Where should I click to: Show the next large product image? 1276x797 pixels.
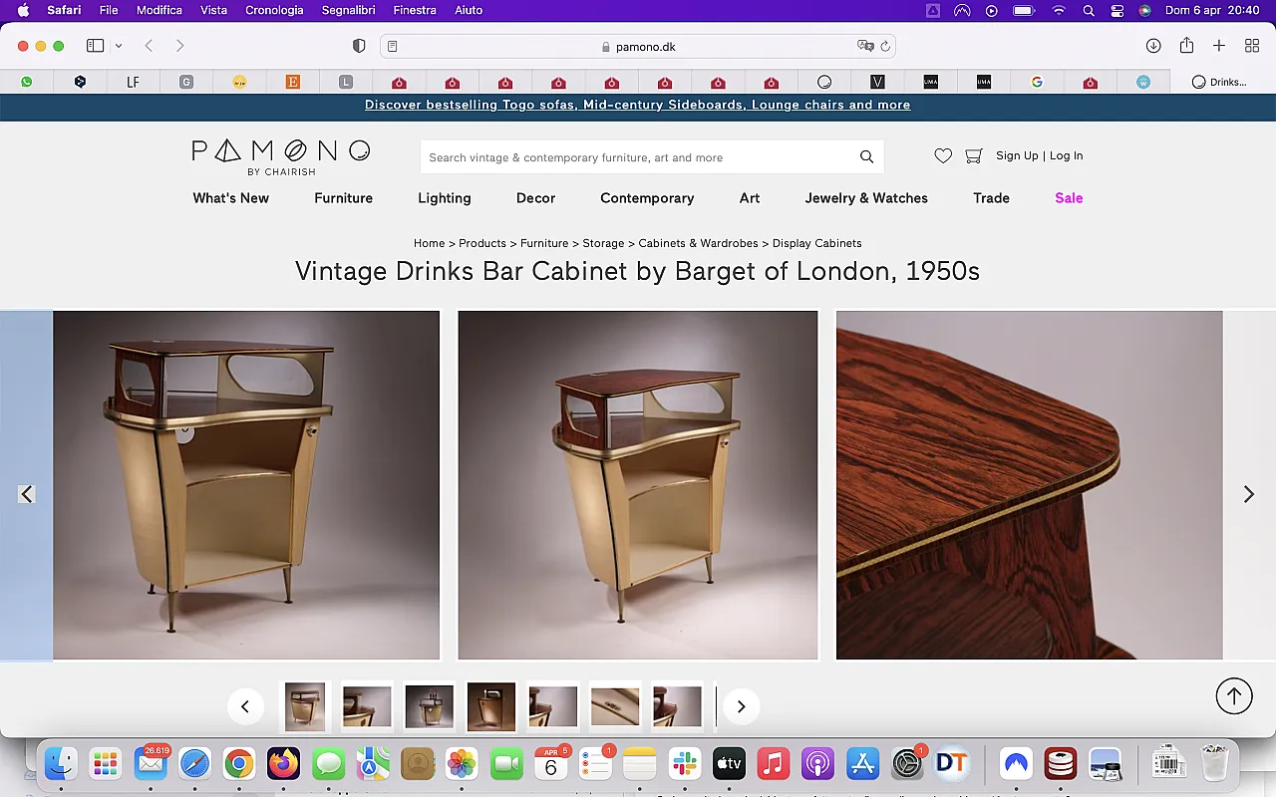click(x=1248, y=494)
